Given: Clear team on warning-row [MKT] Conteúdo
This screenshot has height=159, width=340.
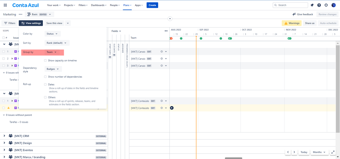Looking at the screenshot, I should [161, 108].
